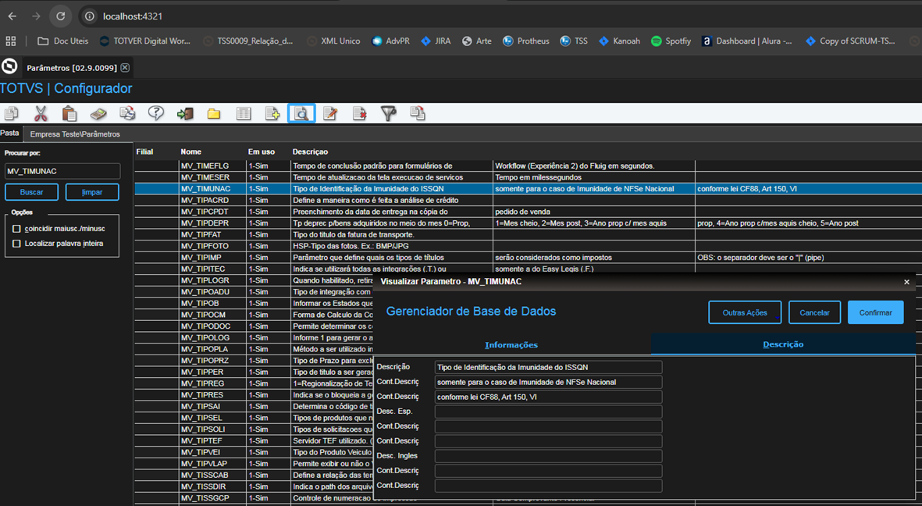Click the Copy toolbar icon
The width and height of the screenshot is (922, 506).
tap(11, 113)
